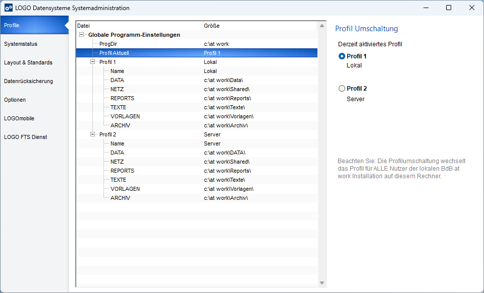Screen dimensions: 484x293
Task: Open the Profile sidebar tab
Action: point(34,25)
